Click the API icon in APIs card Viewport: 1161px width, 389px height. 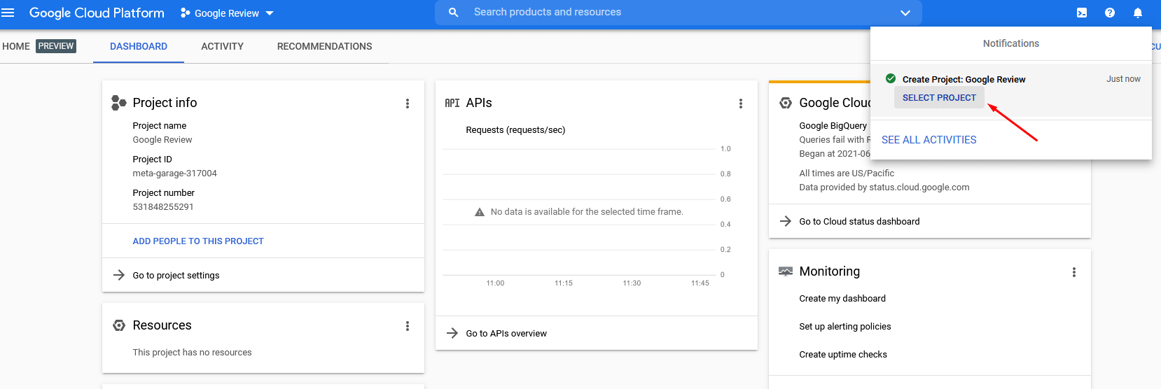452,103
